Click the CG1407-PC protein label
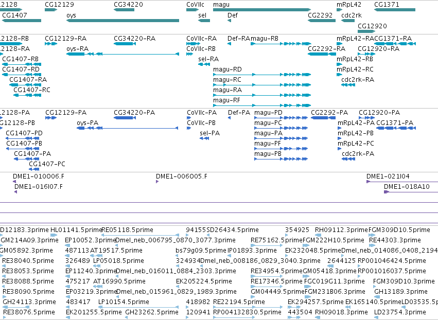Viewport: 438px width, 320px height. [x=47, y=164]
